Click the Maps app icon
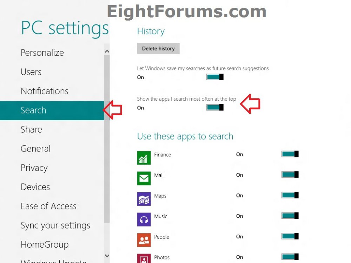 pos(144,199)
